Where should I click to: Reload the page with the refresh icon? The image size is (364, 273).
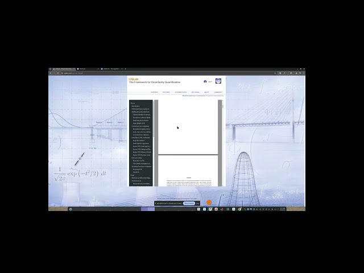click(x=58, y=73)
